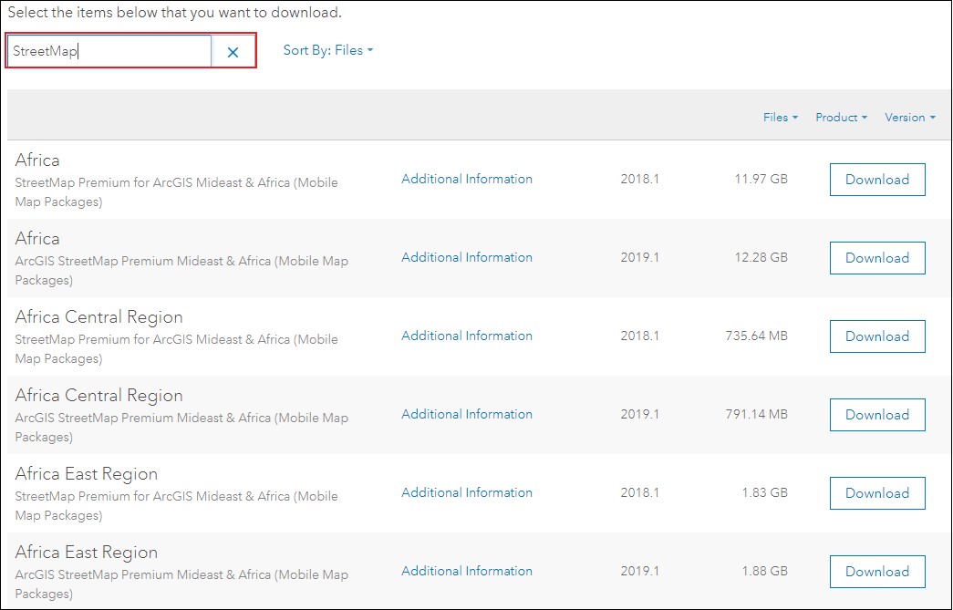Select Africa Central Region title in 791.14 MB row
953x610 pixels.
tap(99, 396)
